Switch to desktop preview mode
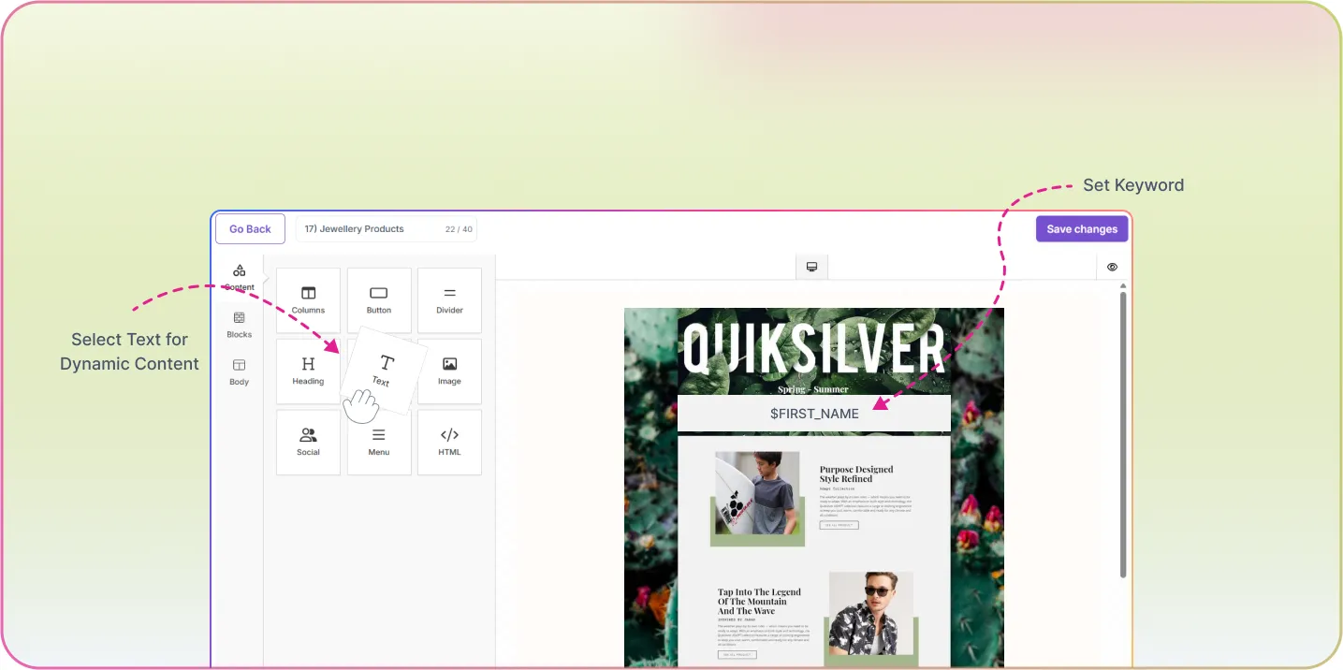 pos(810,267)
